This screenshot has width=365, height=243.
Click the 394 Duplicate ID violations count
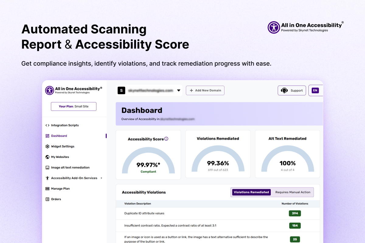pyautogui.click(x=295, y=213)
